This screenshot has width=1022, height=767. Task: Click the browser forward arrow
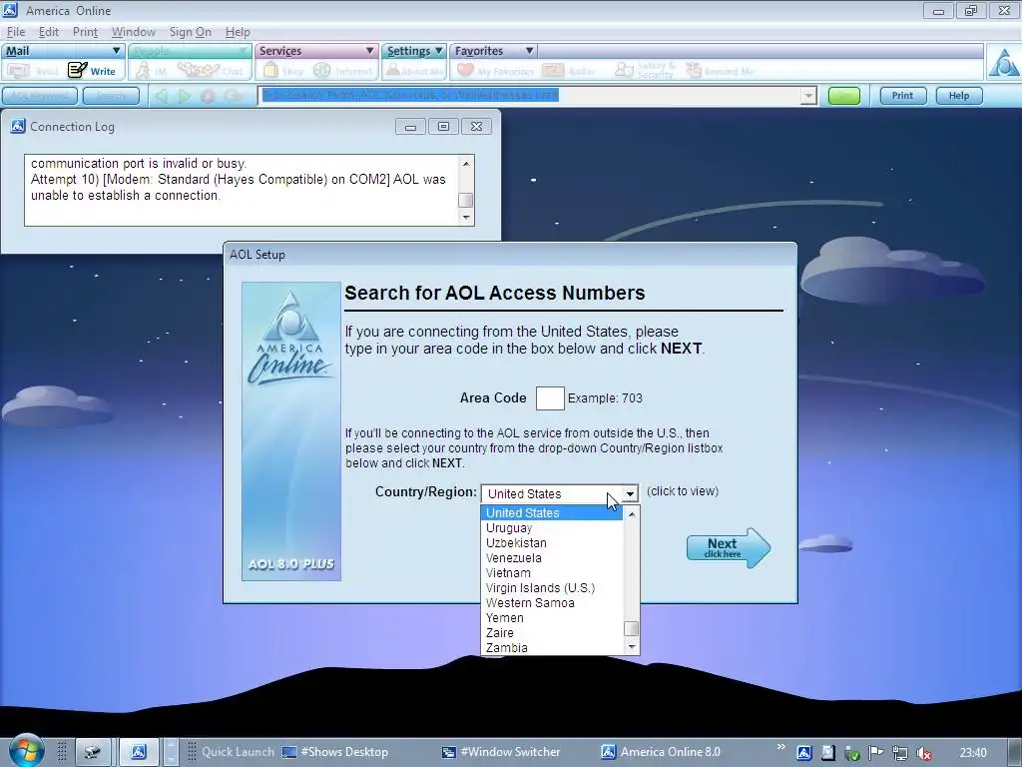[185, 96]
